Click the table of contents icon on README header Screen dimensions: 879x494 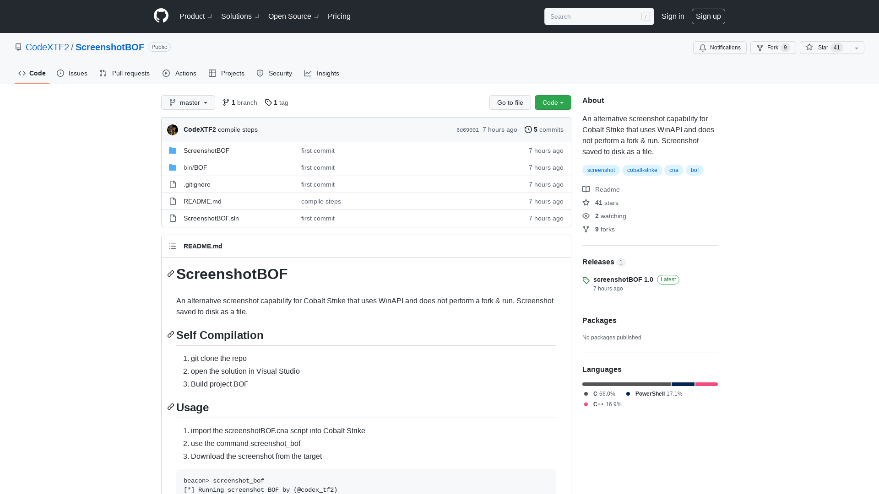coord(173,246)
